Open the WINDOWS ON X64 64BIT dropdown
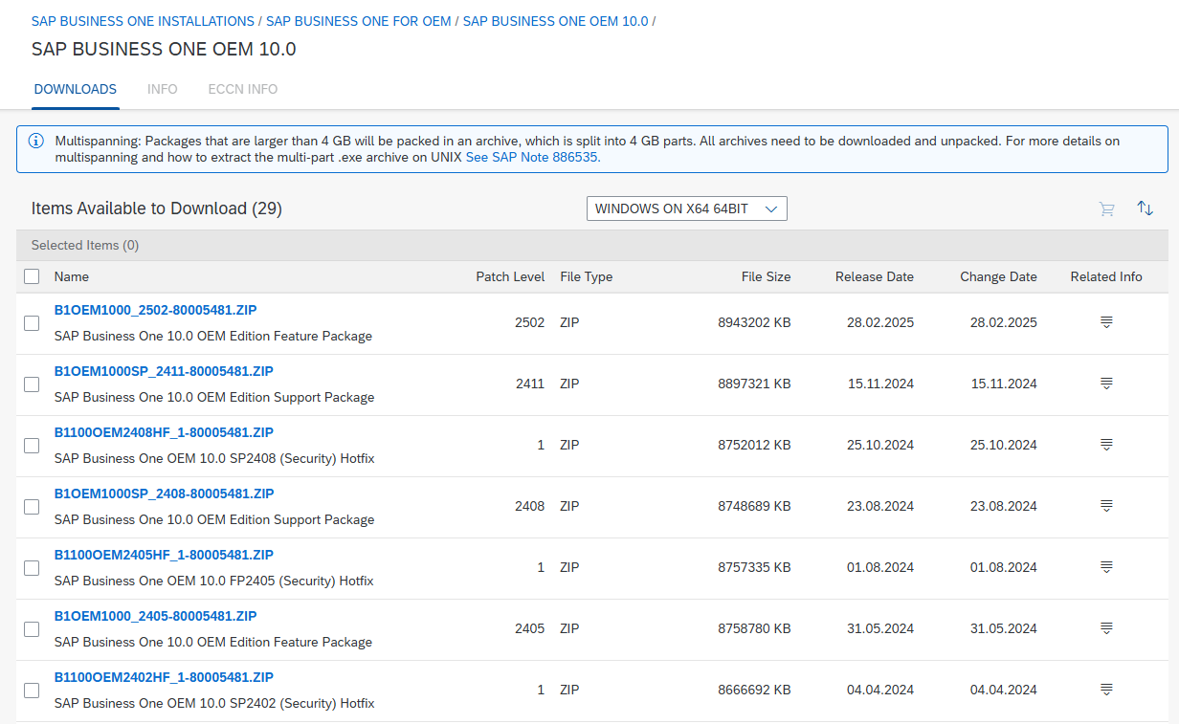The image size is (1179, 724). point(686,208)
